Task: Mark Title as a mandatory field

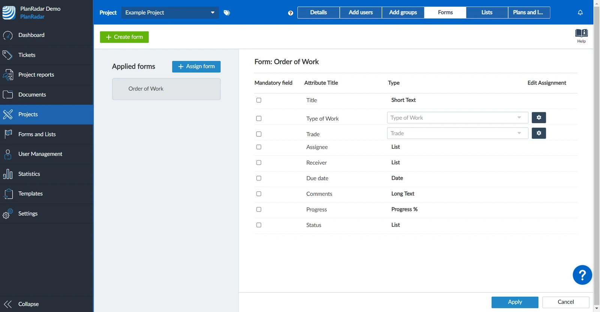Action: point(259,100)
